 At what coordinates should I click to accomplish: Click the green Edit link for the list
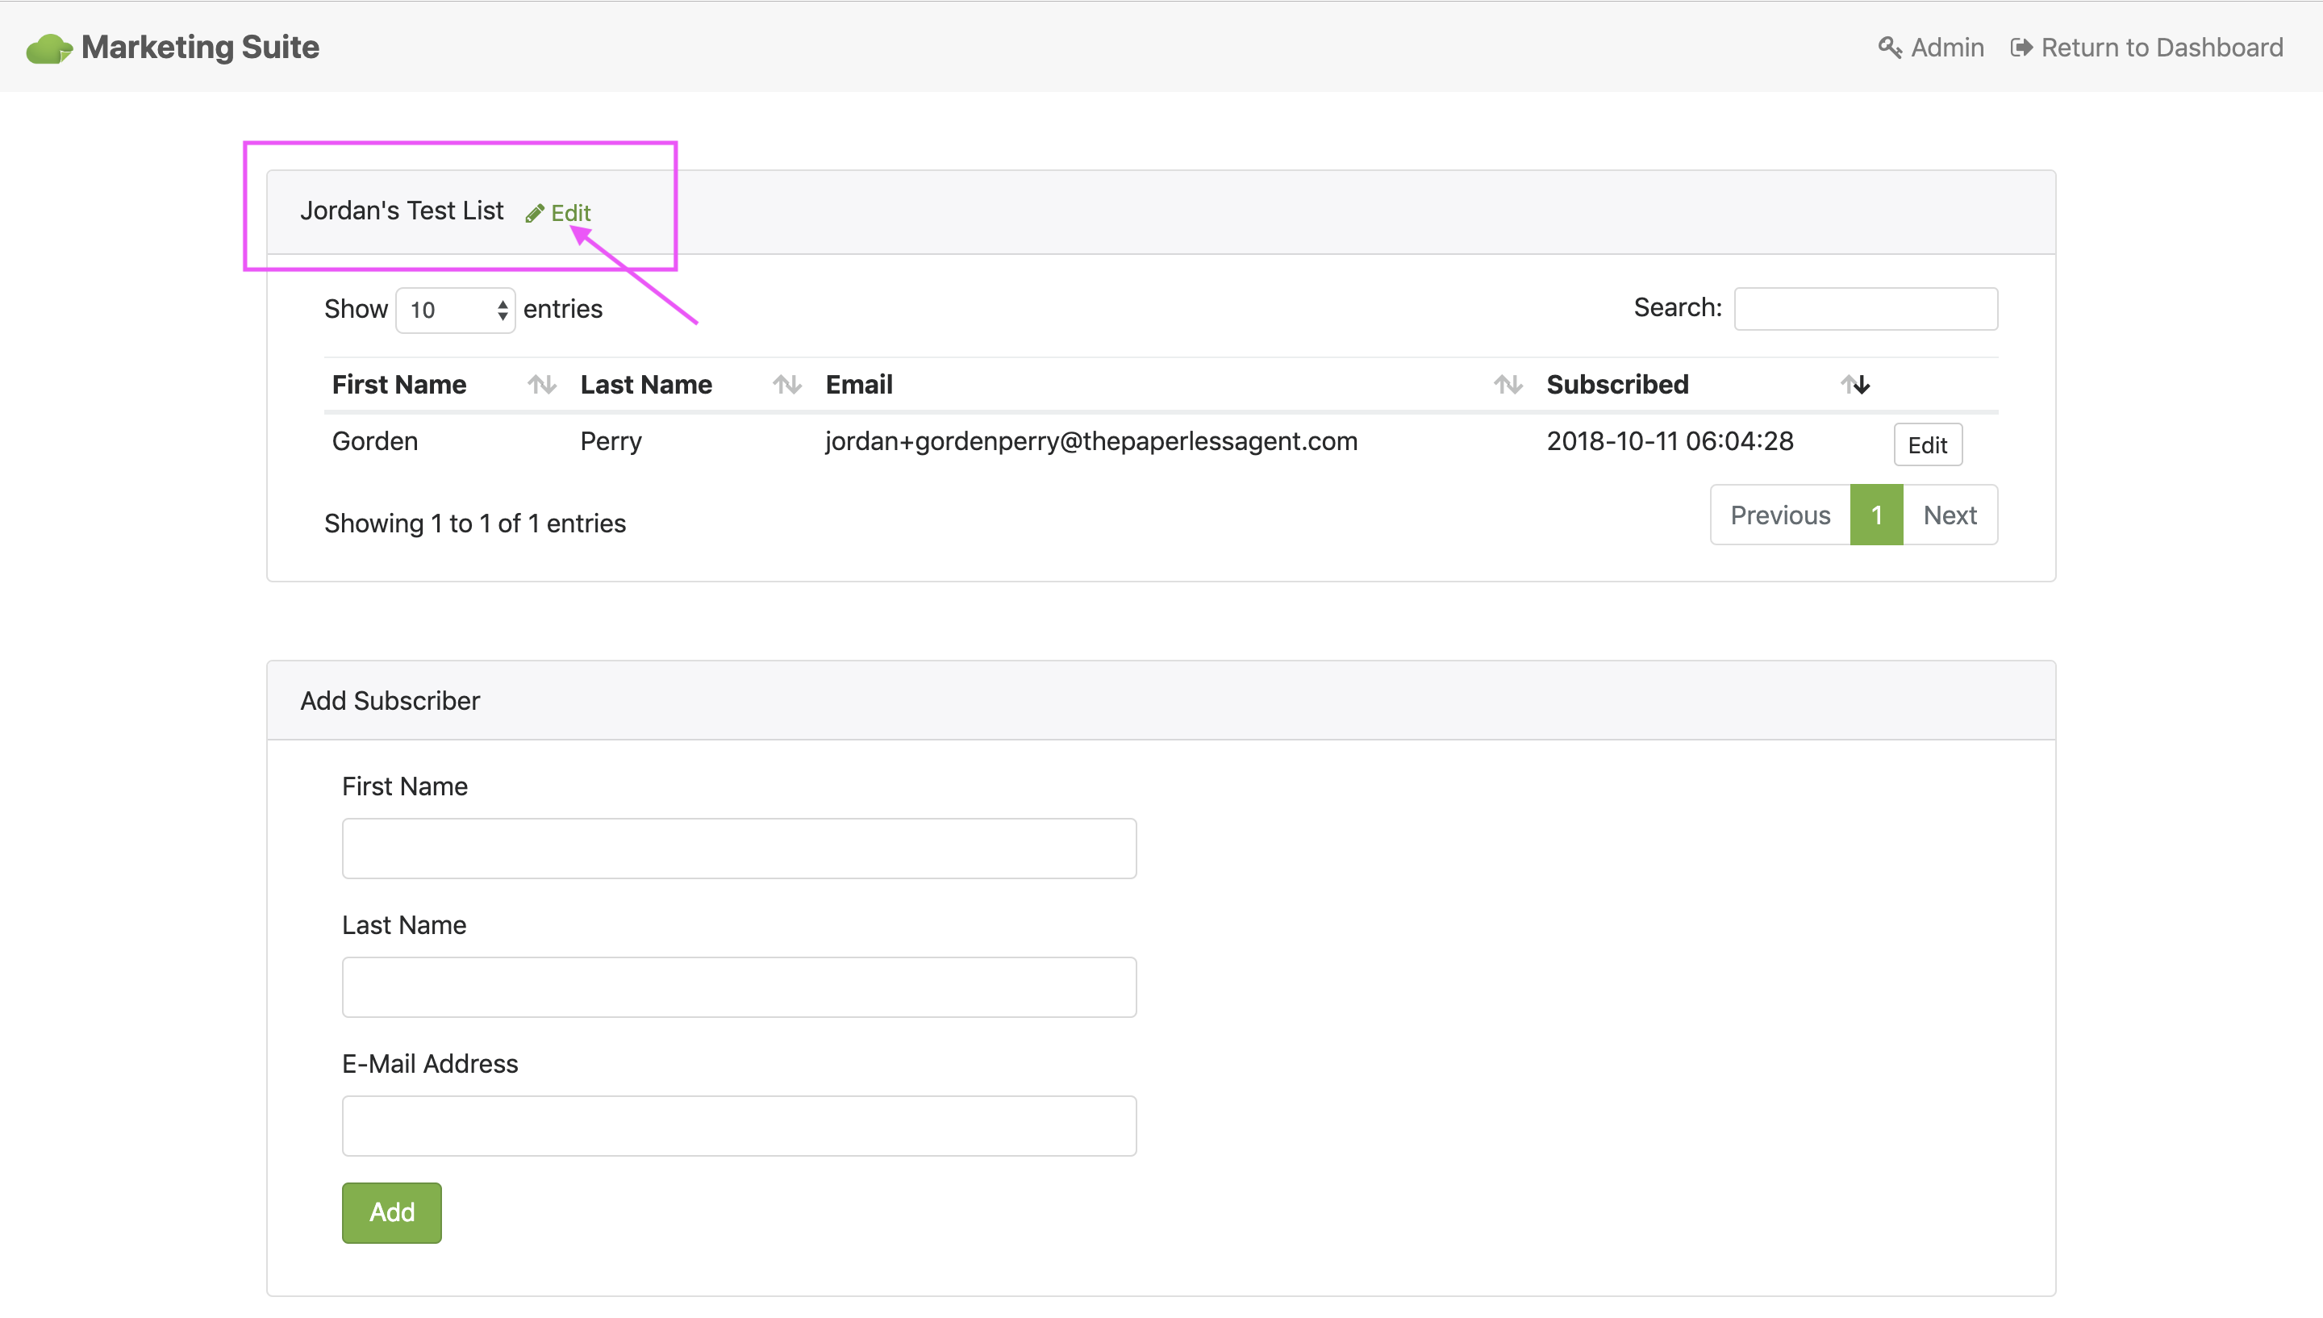click(x=570, y=213)
